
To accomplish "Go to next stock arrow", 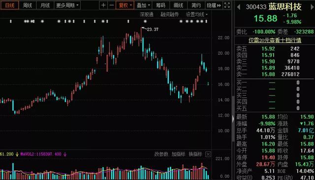I will tap(312, 7).
